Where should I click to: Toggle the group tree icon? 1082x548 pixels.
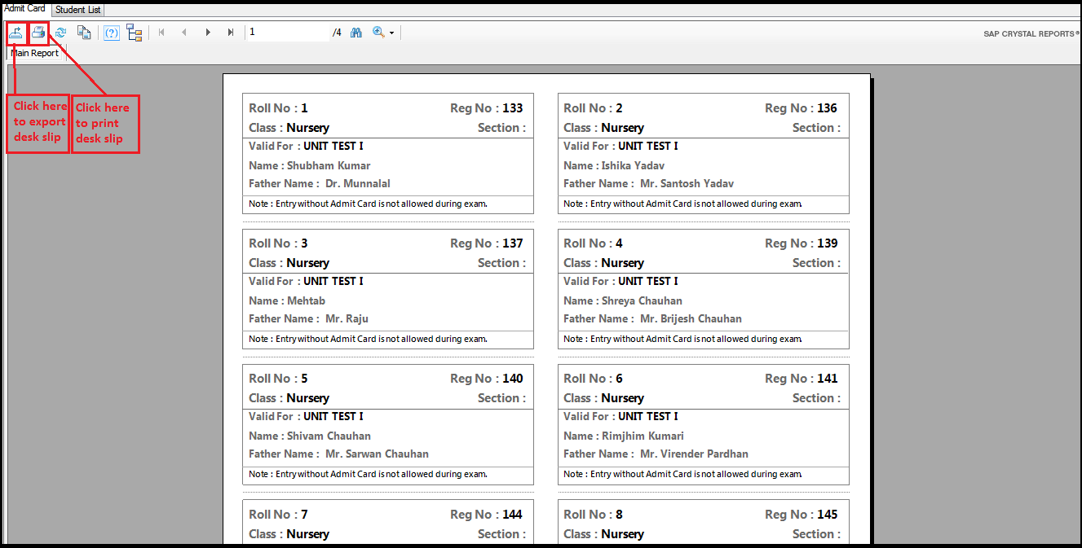coord(135,33)
